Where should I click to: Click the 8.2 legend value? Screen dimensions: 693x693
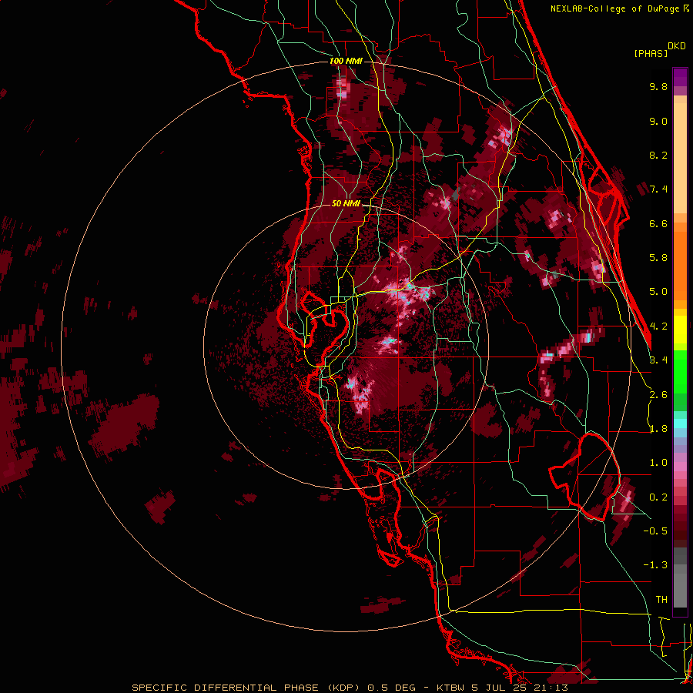coord(658,155)
